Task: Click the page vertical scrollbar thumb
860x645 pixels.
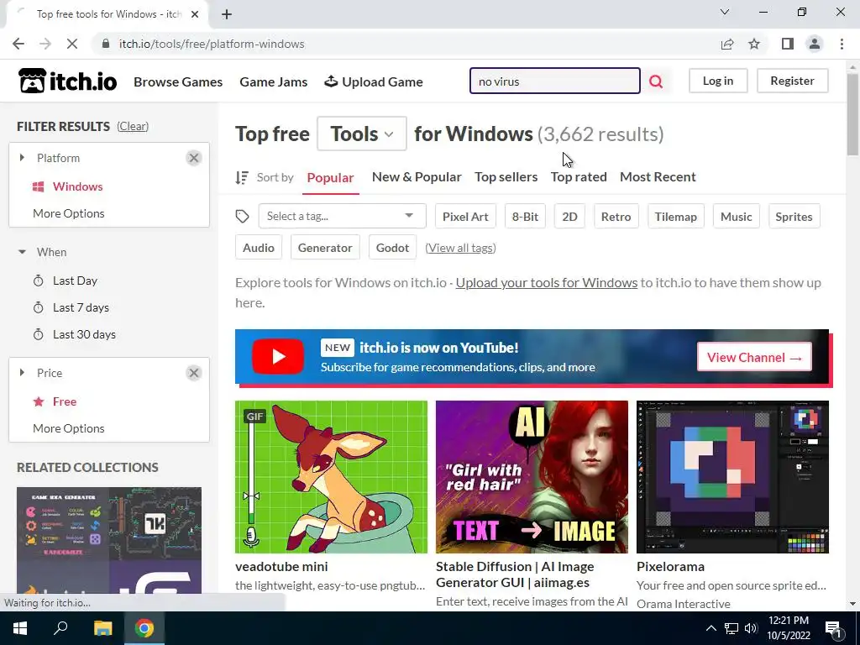Action: point(852,114)
